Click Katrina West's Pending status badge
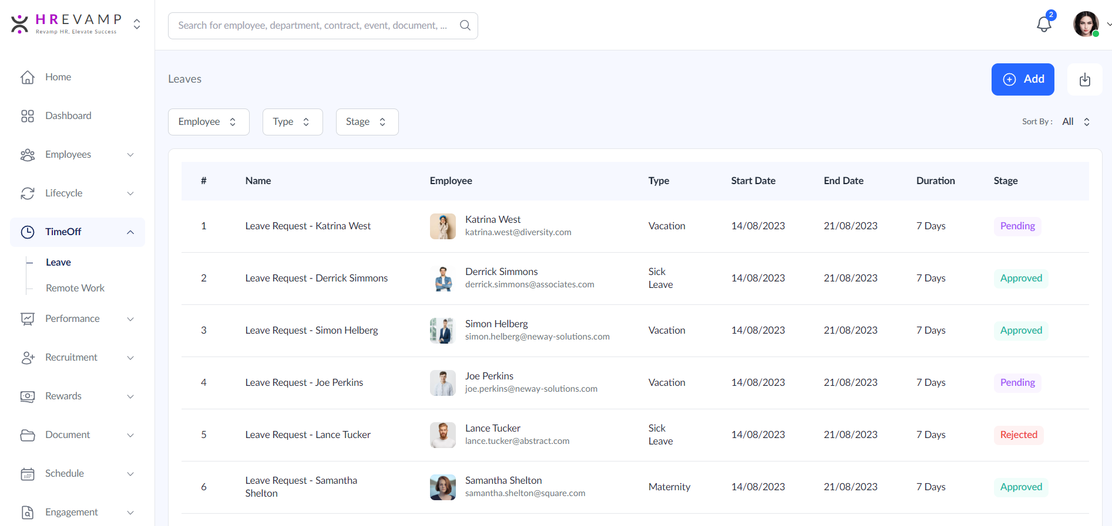Image resolution: width=1112 pixels, height=526 pixels. [x=1017, y=226]
